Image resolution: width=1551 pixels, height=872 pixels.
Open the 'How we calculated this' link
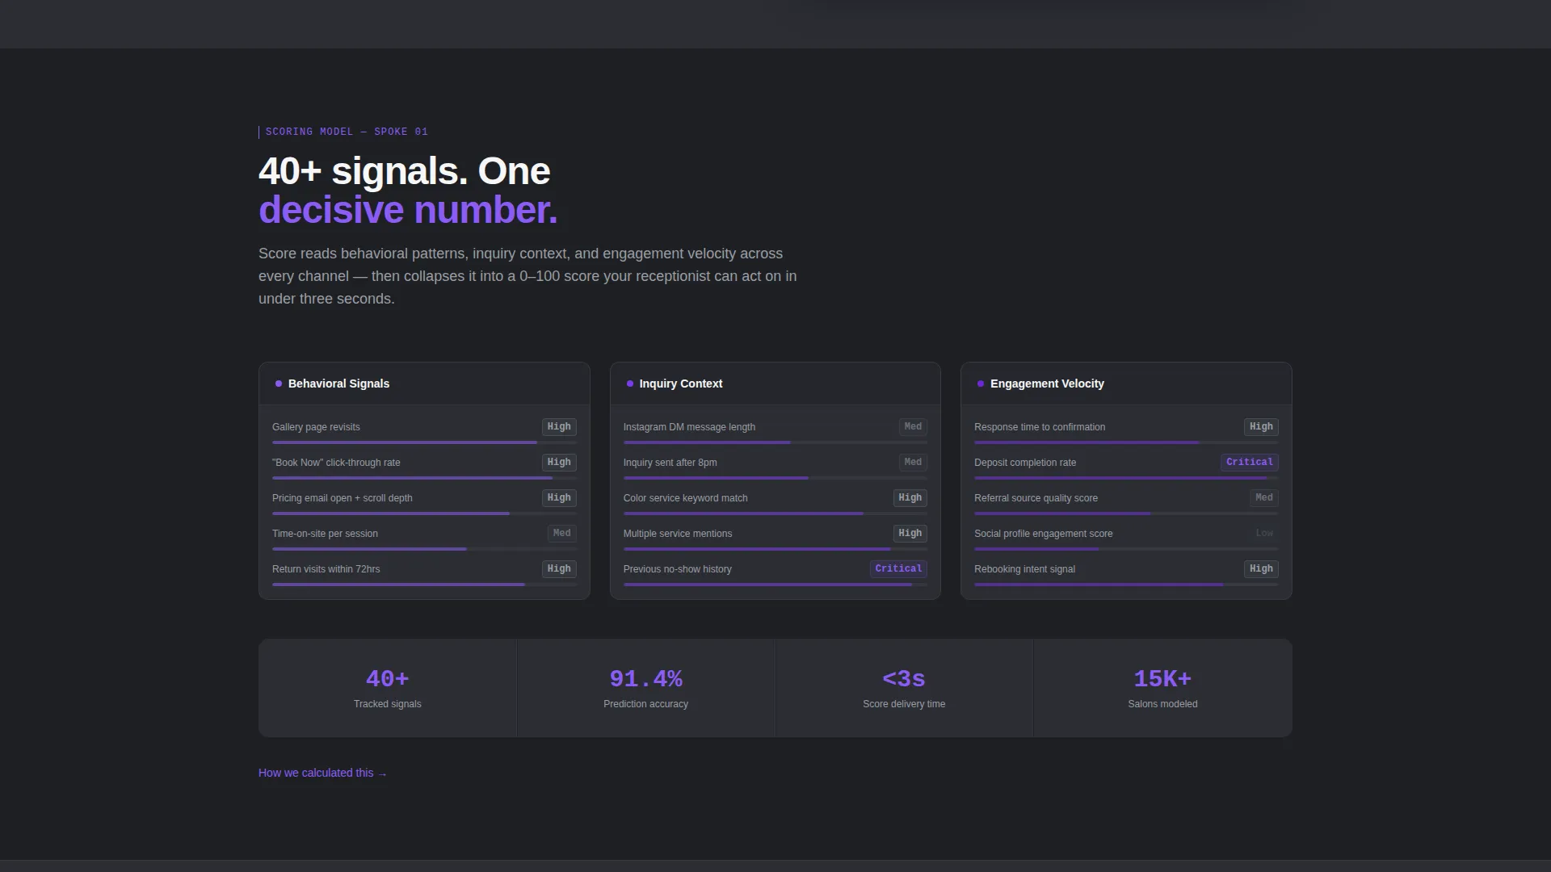[322, 773]
